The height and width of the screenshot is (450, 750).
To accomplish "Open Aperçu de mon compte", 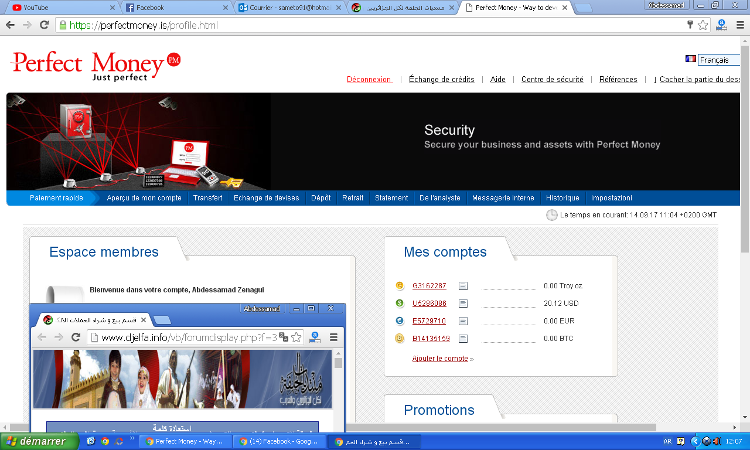I will point(144,198).
